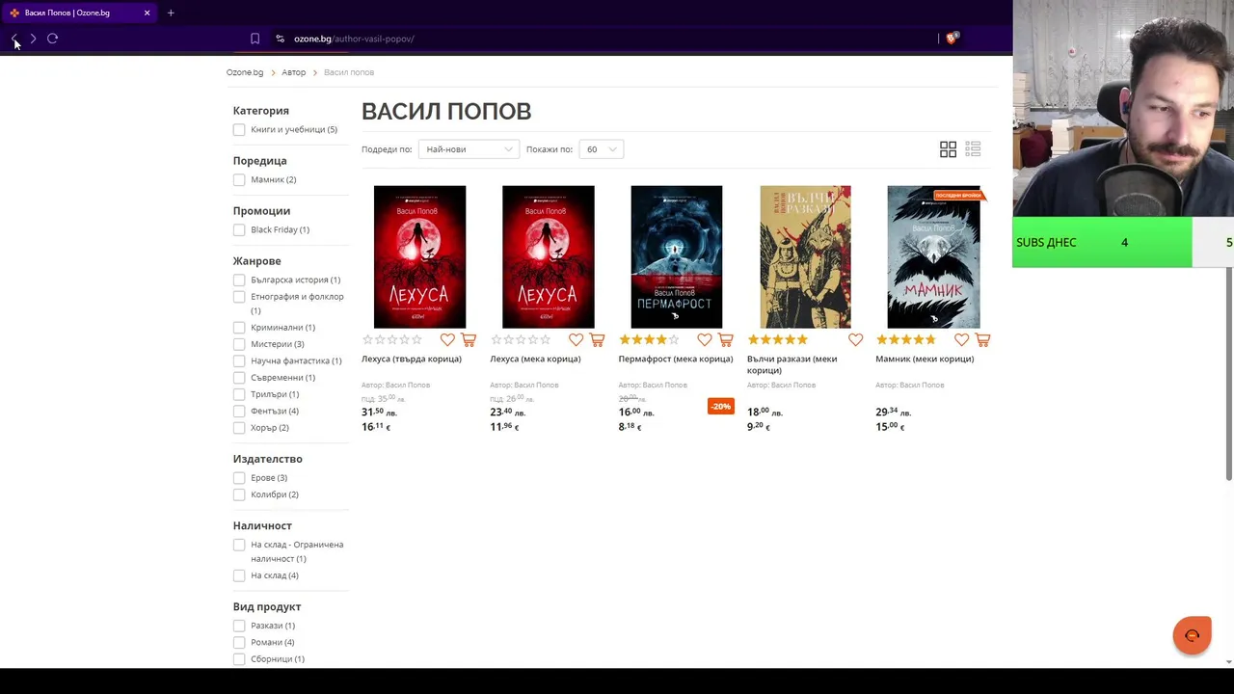The height and width of the screenshot is (694, 1234).
Task: Click the -20% discount badge on Пермафрост
Action: [x=720, y=407]
